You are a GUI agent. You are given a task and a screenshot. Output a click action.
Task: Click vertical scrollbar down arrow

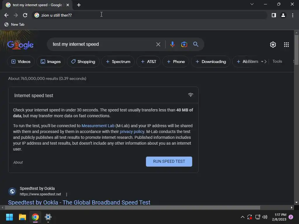click(296, 202)
